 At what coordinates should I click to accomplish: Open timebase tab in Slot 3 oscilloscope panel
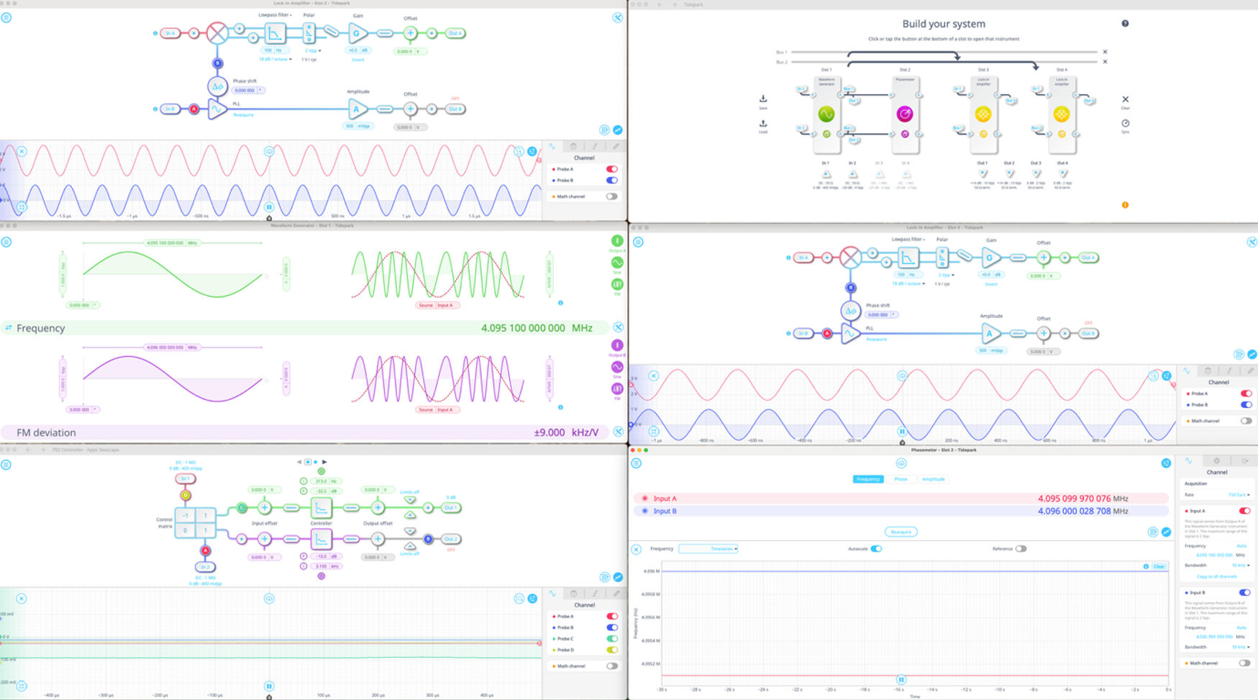573,146
